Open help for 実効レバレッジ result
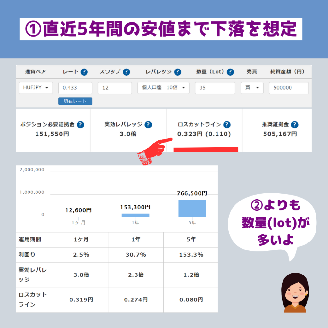 [x=148, y=125]
